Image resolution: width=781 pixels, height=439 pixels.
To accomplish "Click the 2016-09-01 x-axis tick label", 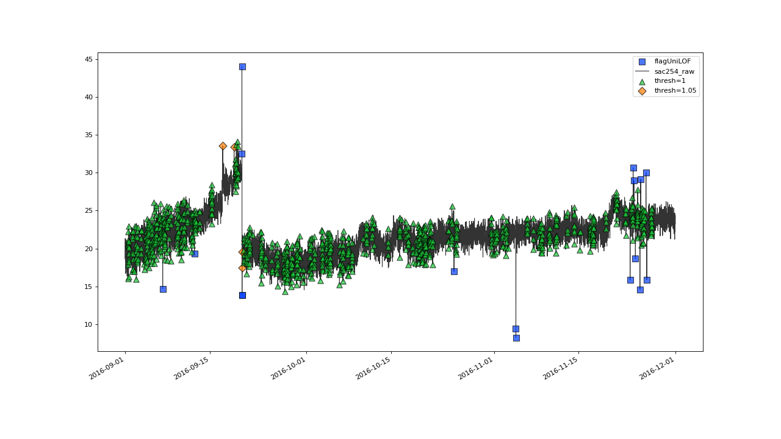I will [107, 368].
